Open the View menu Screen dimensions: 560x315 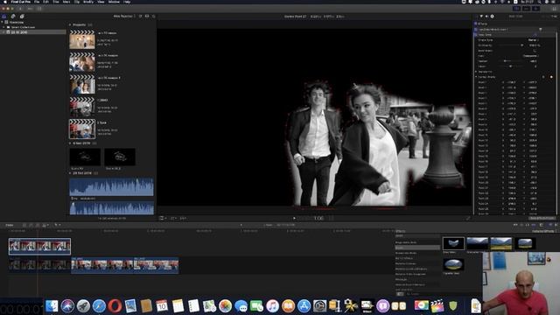(101, 2)
